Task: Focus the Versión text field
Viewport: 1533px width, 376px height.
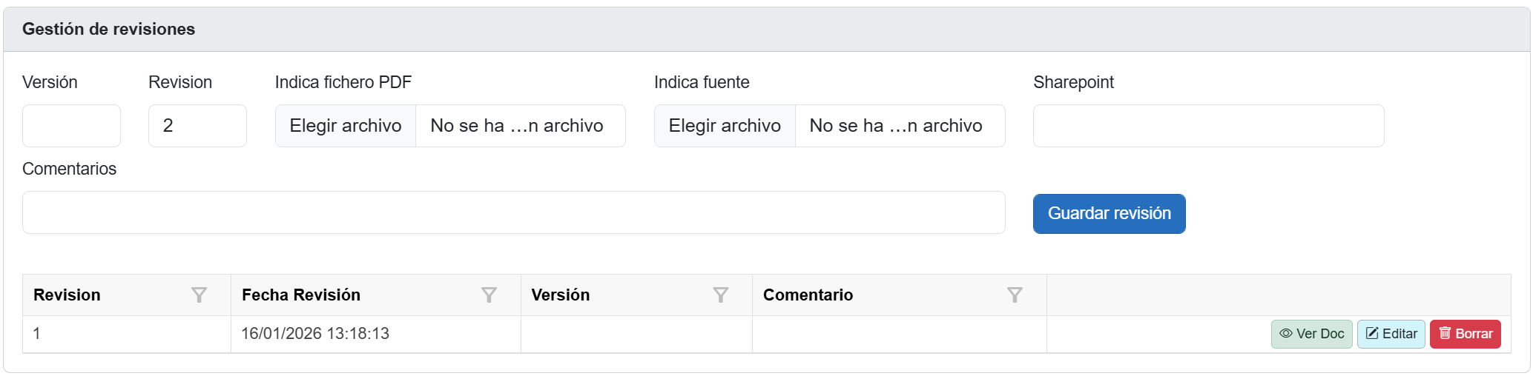Action: 71,126
